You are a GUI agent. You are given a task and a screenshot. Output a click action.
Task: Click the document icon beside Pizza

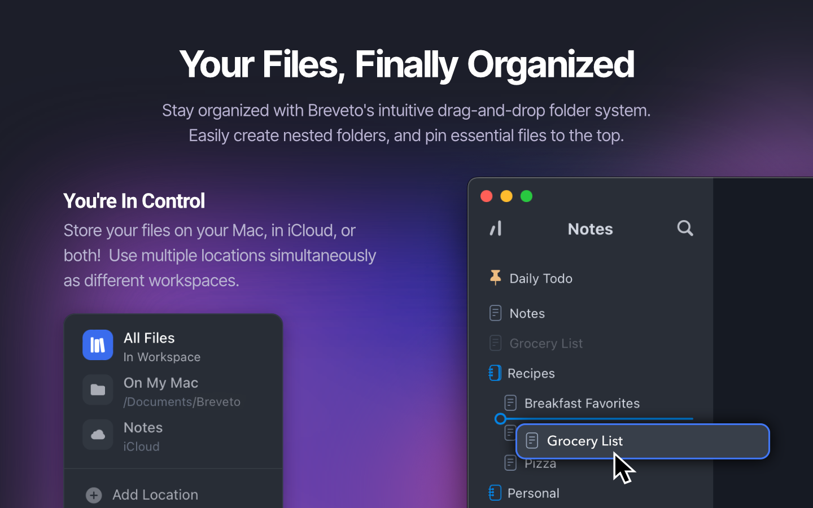click(x=510, y=463)
